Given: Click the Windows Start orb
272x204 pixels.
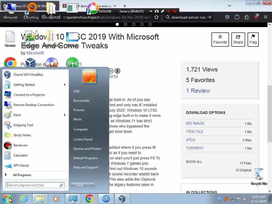Looking at the screenshot, I should click(x=7, y=199).
